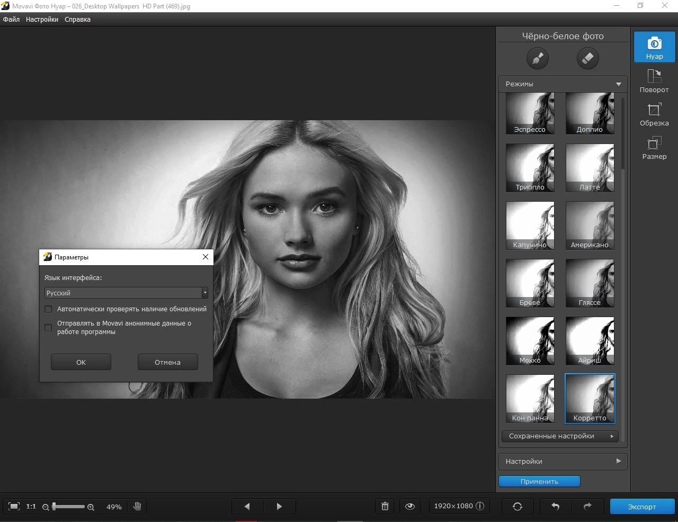Image resolution: width=678 pixels, height=522 pixels.
Task: Select the Латте mode thumbnail
Action: pos(590,168)
